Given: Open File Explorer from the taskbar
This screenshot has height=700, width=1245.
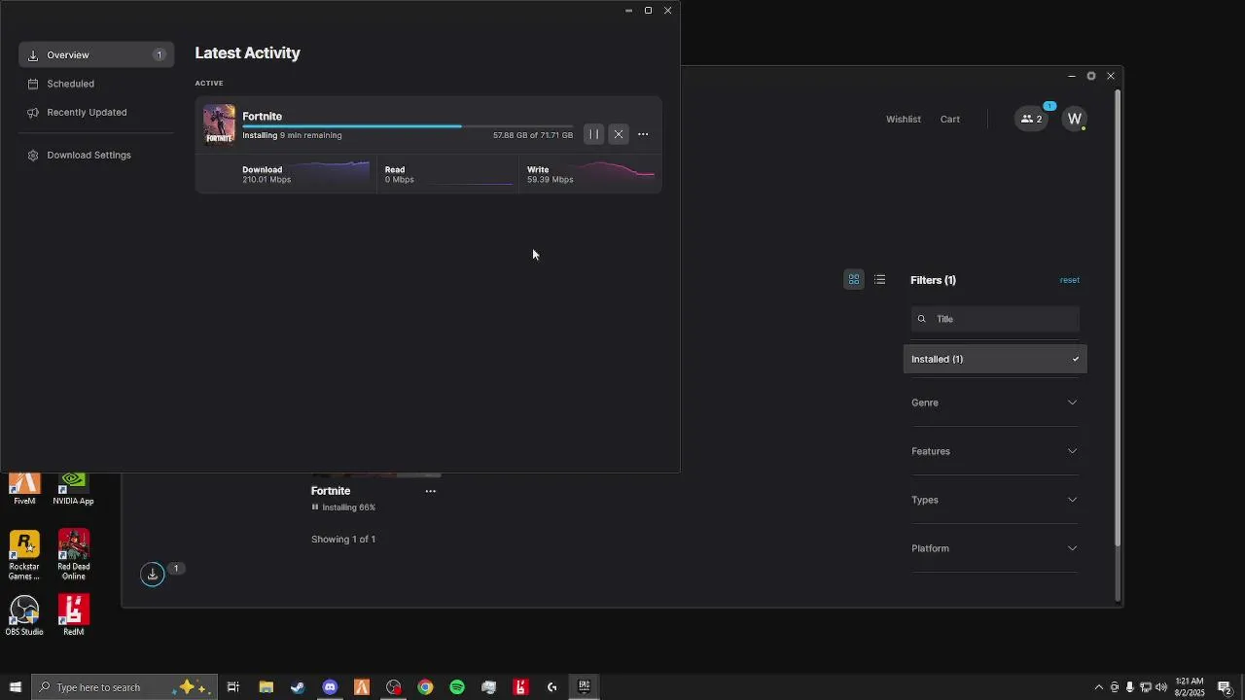Looking at the screenshot, I should 266,687.
